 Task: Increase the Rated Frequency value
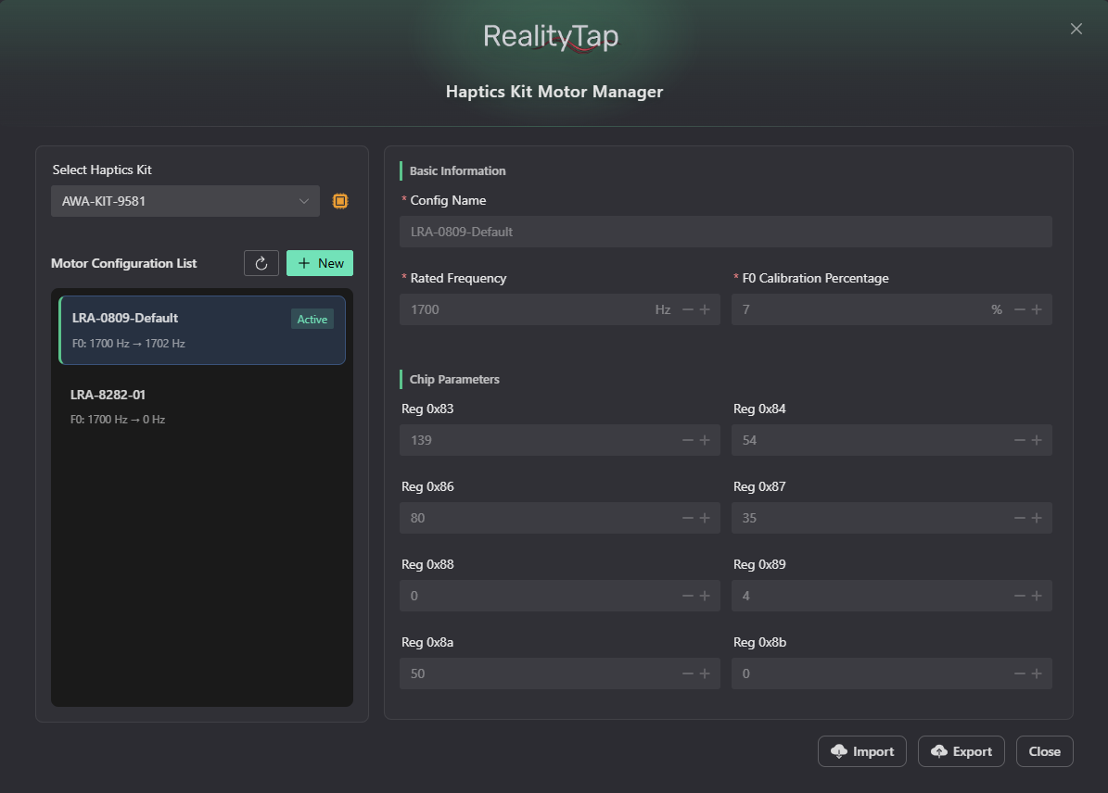(705, 309)
